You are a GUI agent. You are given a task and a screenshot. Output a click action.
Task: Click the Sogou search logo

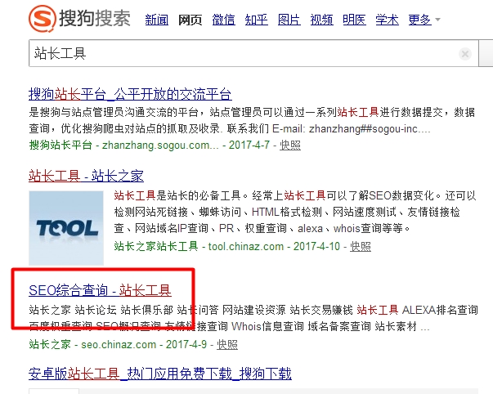(79, 19)
